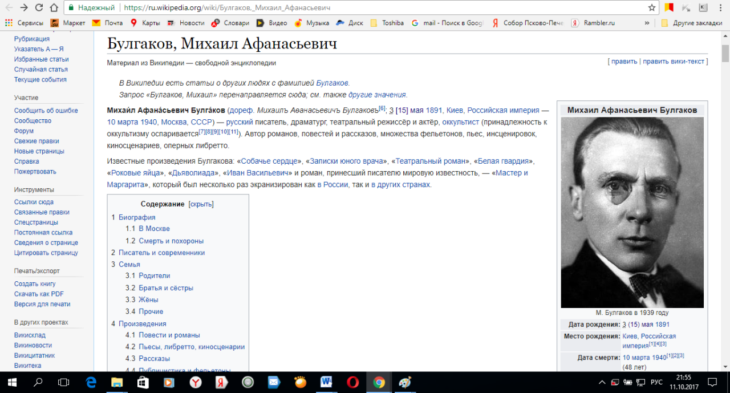
Task: Show hidden system tray icons
Action: pos(602,382)
